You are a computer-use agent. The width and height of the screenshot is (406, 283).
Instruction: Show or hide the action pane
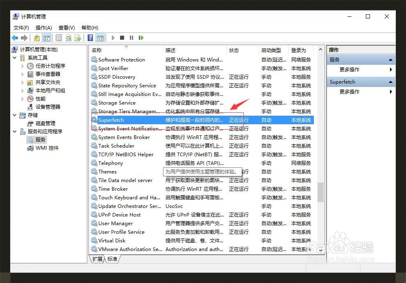point(100,38)
